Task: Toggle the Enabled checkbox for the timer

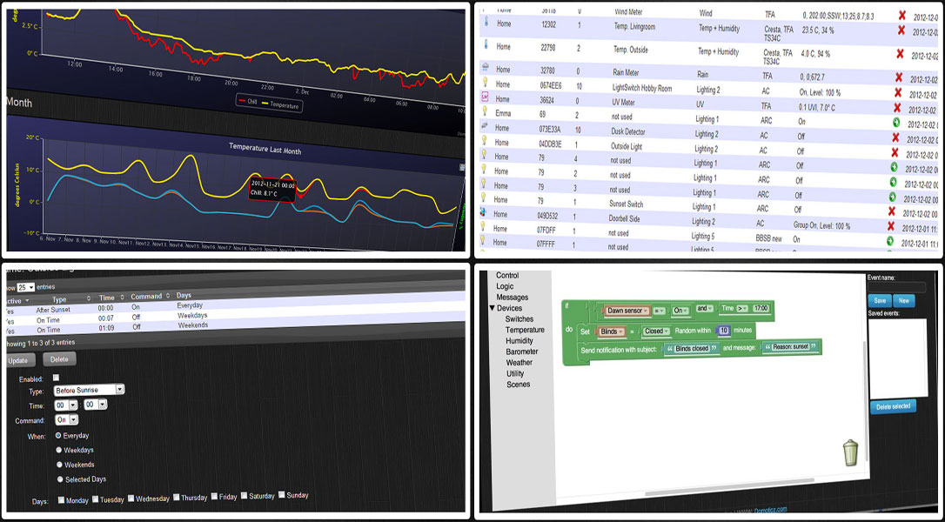Action: pos(57,378)
